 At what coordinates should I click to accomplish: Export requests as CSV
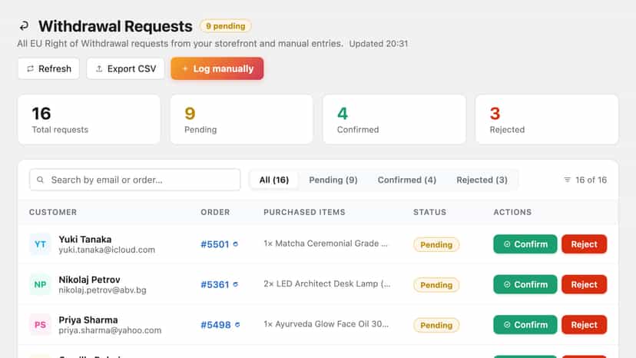[x=125, y=68]
